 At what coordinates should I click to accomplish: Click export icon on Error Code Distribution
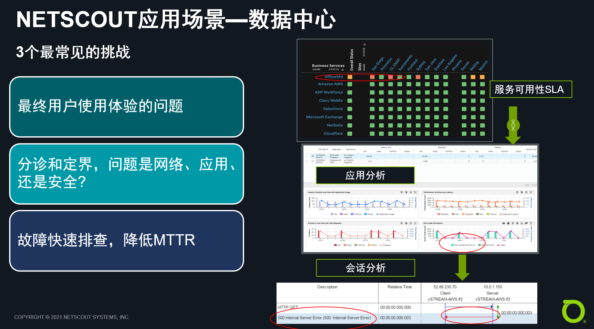pyautogui.click(x=517, y=223)
